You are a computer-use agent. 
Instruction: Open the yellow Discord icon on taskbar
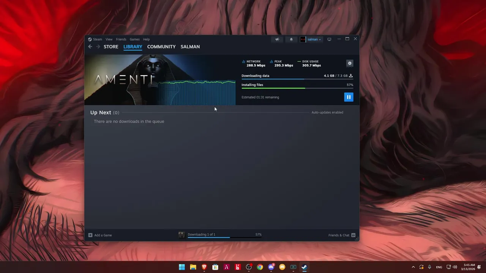[282, 267]
